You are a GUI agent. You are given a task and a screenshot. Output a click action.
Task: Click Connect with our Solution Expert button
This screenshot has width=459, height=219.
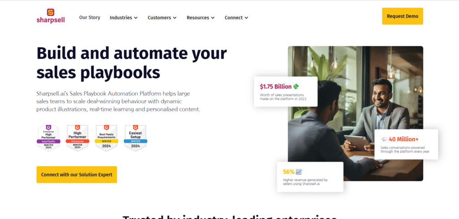point(77,175)
